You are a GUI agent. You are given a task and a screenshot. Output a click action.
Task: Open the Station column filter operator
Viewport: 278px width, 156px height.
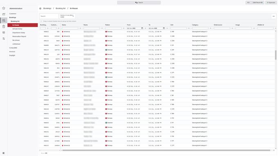[x=123, y=28]
